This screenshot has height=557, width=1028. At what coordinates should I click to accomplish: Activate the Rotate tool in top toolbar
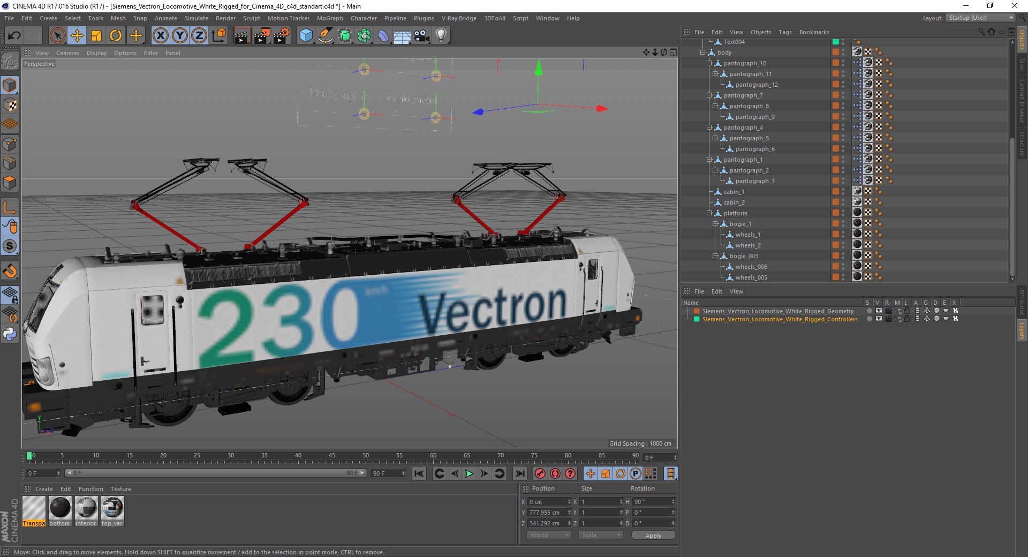click(x=116, y=36)
